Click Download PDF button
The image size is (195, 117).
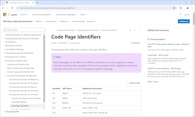point(12,112)
